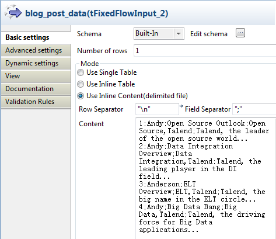Select the Use Inline Content radio button
Viewport: 276px width, 239px height.
tap(81, 96)
